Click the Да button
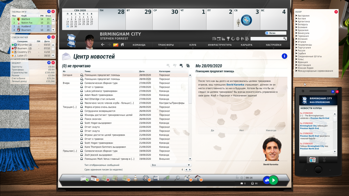Viewport: 349px width, 196px height. pyautogui.click(x=213, y=130)
